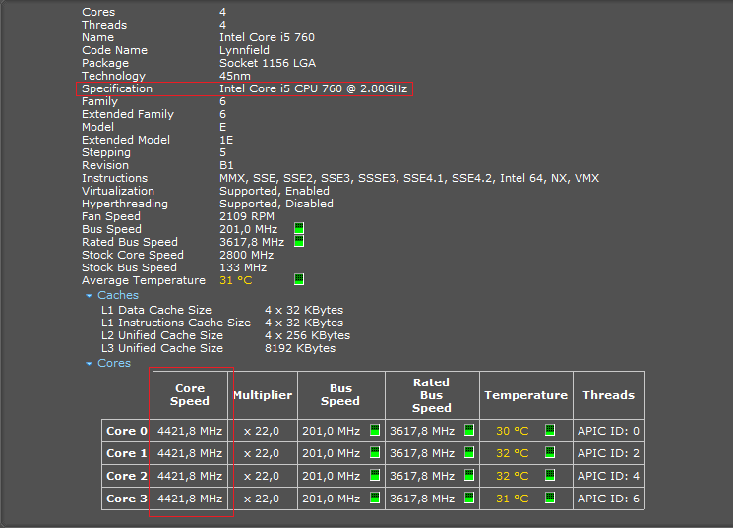Image resolution: width=733 pixels, height=528 pixels.
Task: Show Core 1 temperature graph icon
Action: coord(550,452)
